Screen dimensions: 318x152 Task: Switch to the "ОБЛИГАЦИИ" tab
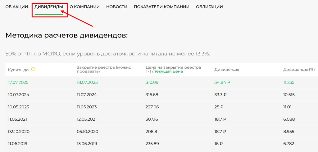(209, 7)
